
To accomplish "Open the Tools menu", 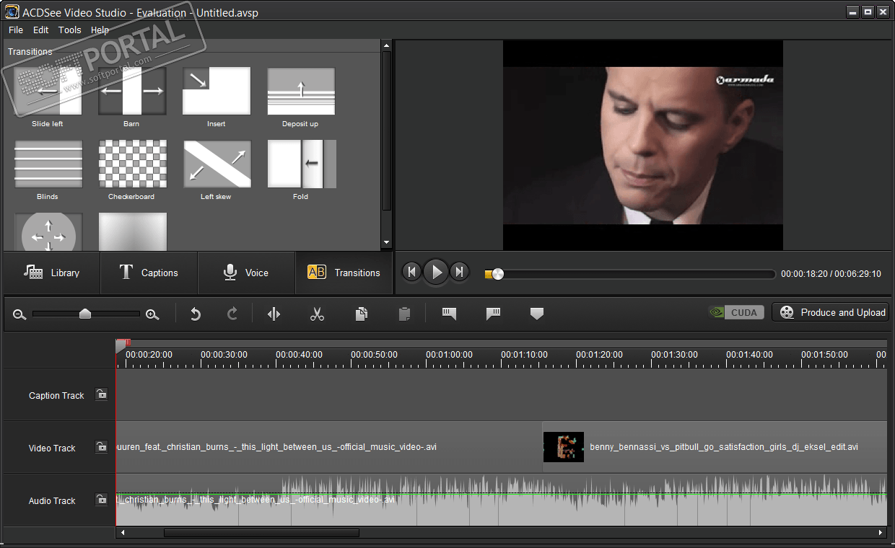I will pyautogui.click(x=70, y=30).
